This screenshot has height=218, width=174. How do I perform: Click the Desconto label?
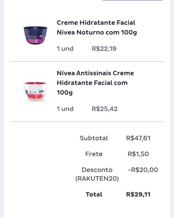pos(97,170)
